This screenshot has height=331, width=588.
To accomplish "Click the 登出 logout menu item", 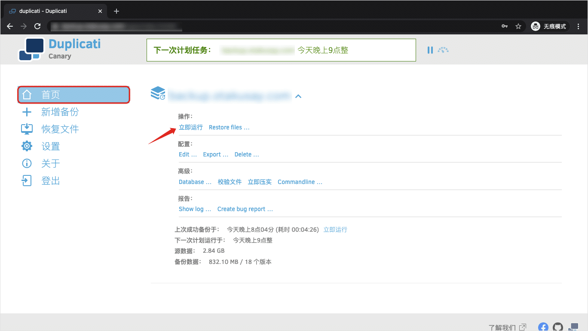I will tap(41, 181).
